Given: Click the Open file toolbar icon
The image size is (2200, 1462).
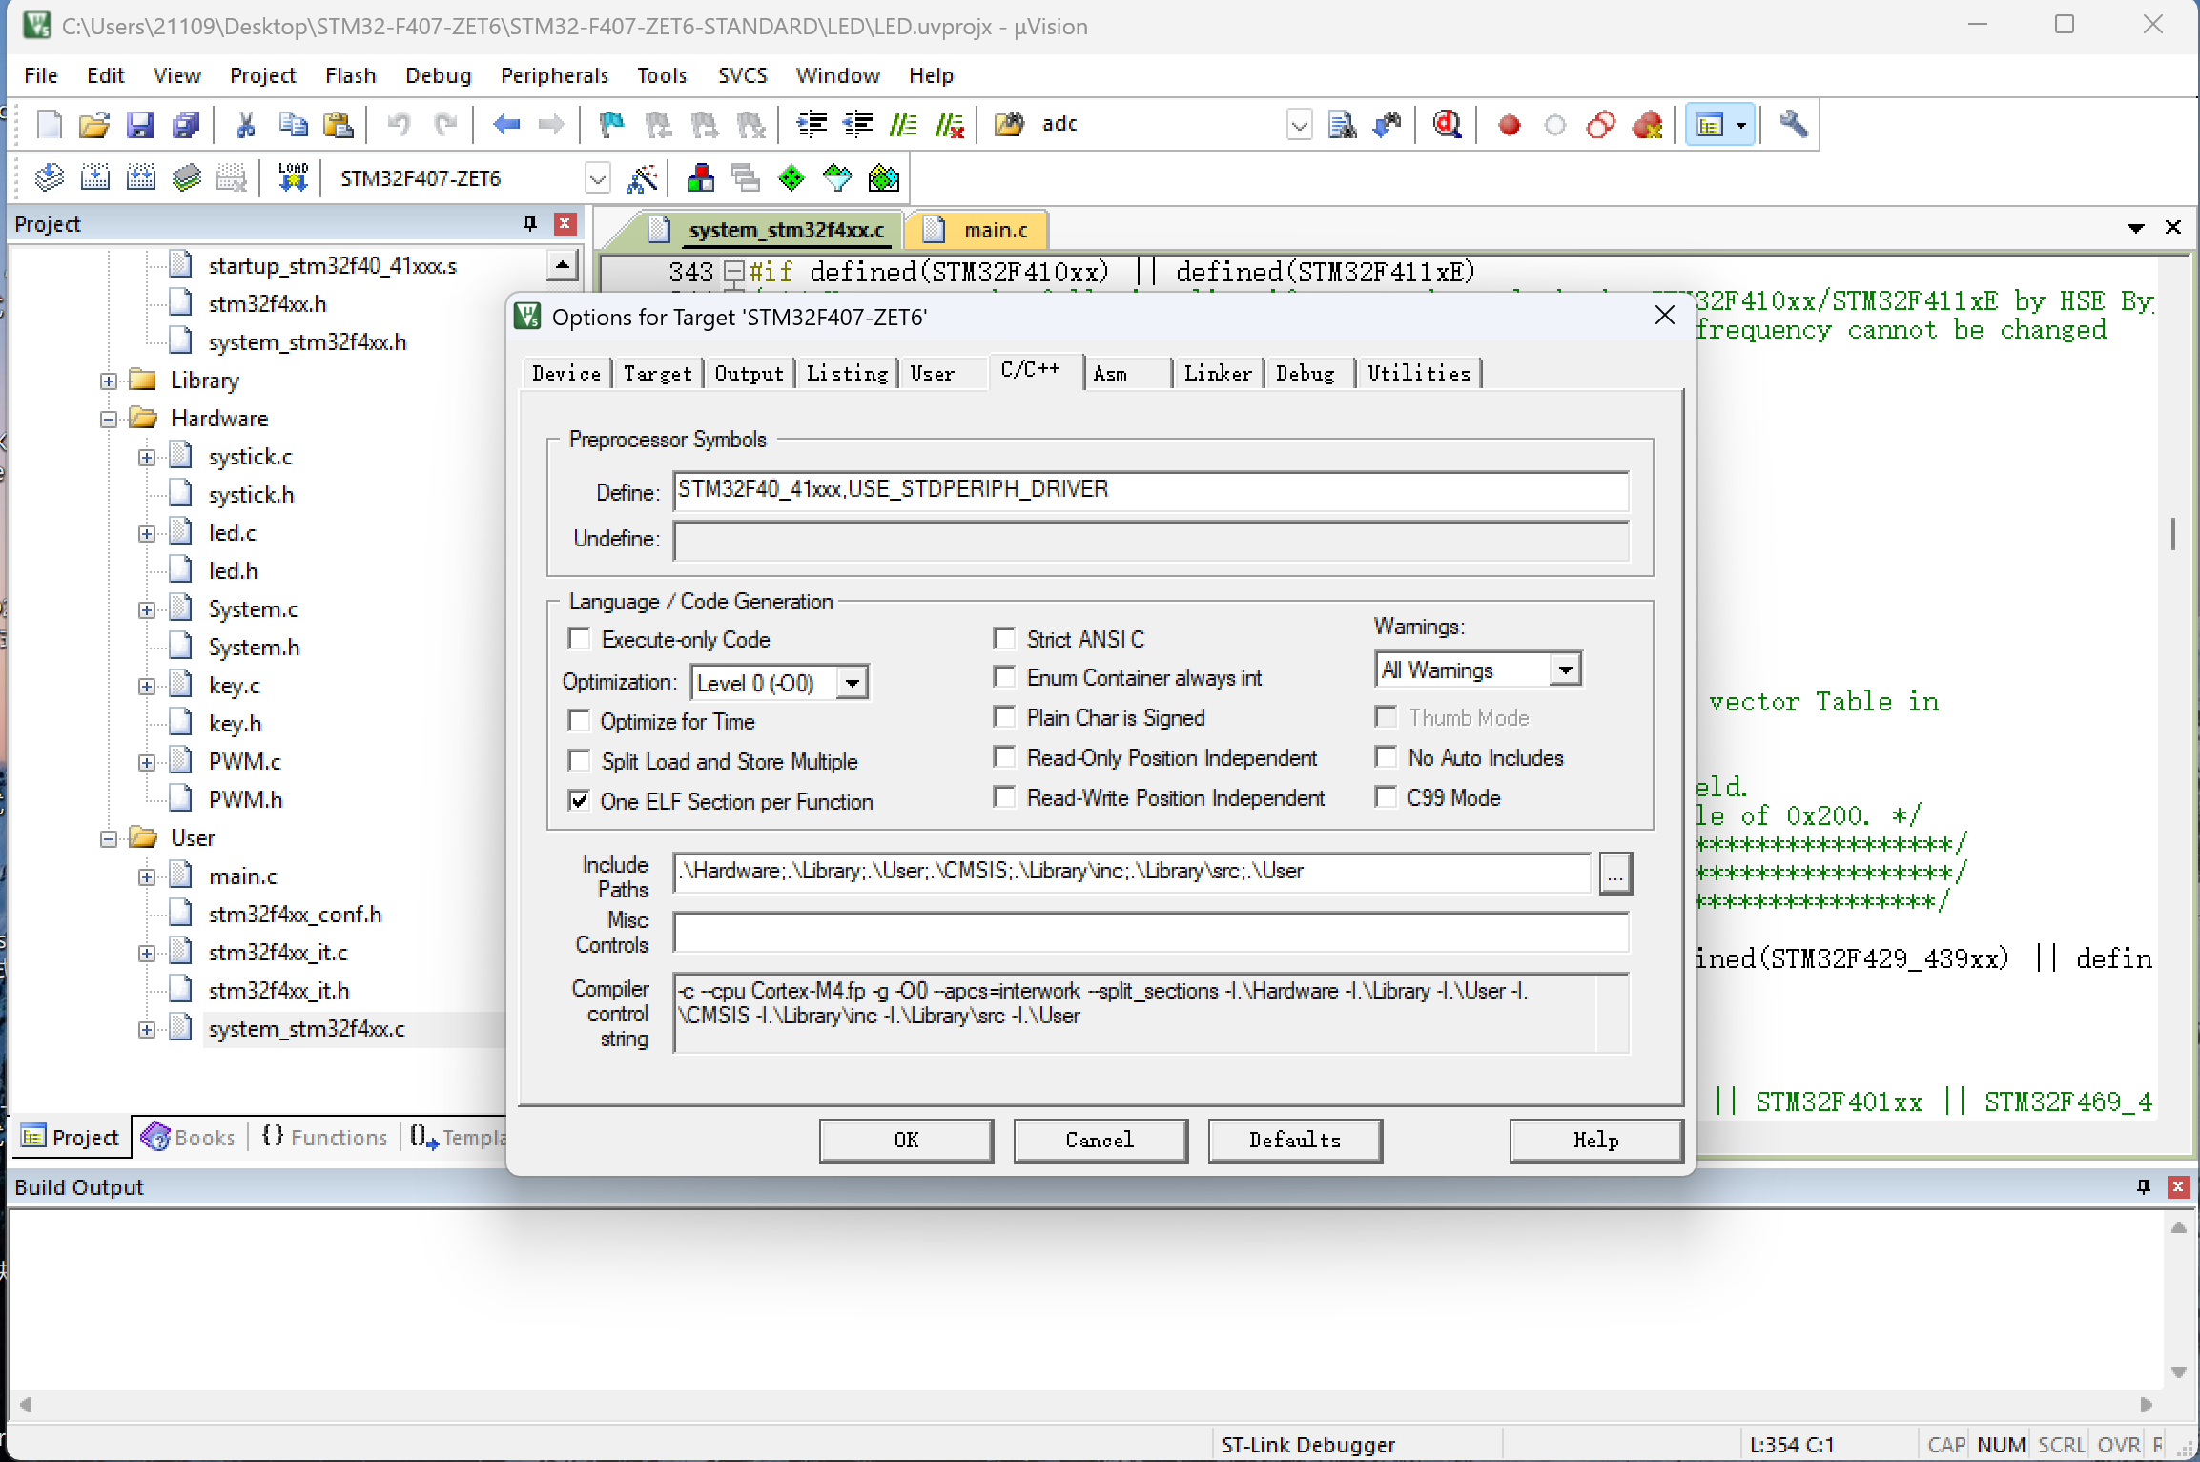Looking at the screenshot, I should click(x=94, y=125).
